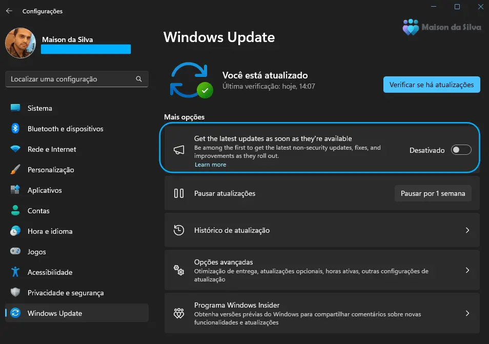This screenshot has width=489, height=344.
Task: Expand Histórico de atualização chevron
Action: click(x=467, y=231)
